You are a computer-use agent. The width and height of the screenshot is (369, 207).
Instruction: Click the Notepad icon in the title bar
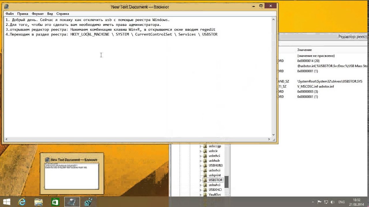6,6
